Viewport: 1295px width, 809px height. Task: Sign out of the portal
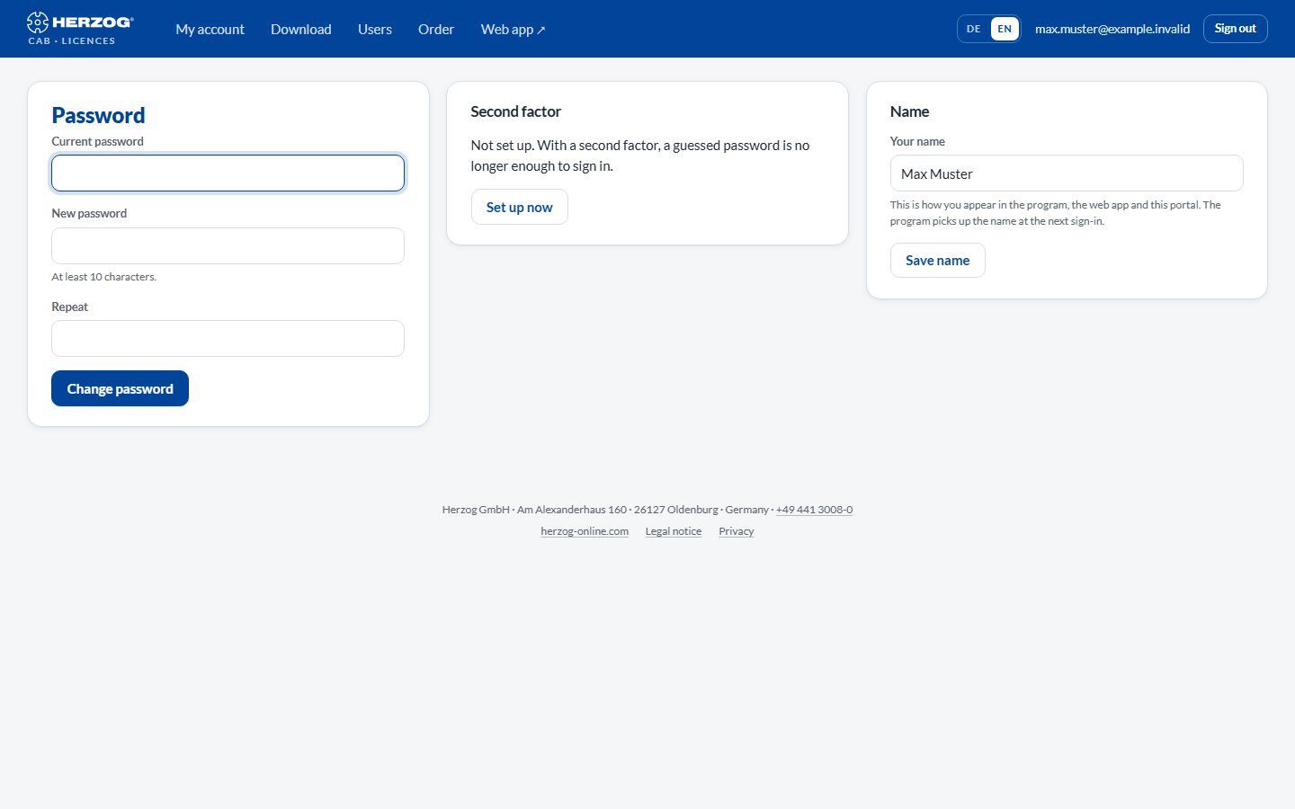click(1236, 29)
